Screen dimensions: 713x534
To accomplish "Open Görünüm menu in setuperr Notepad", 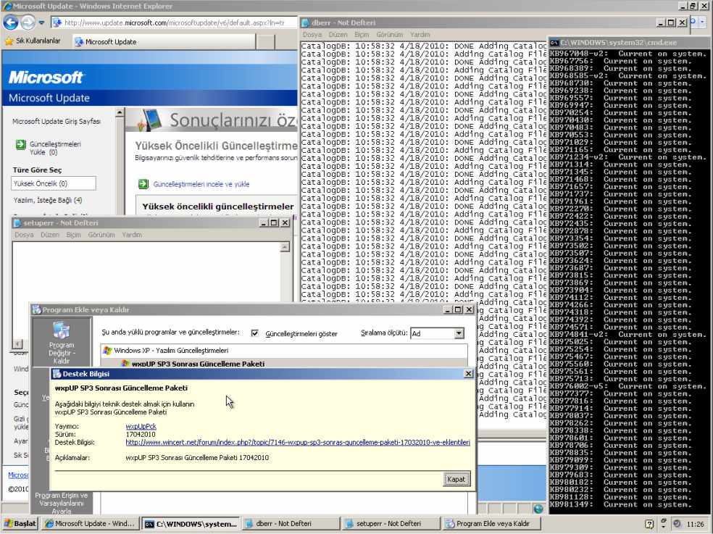I will 101,235.
